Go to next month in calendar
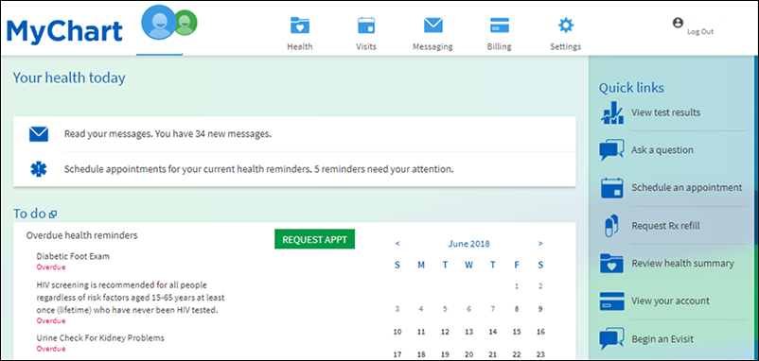 point(540,244)
